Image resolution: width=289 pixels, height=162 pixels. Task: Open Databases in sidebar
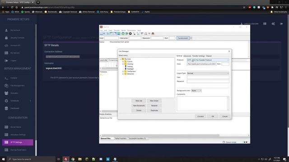pyautogui.click(x=15, y=108)
